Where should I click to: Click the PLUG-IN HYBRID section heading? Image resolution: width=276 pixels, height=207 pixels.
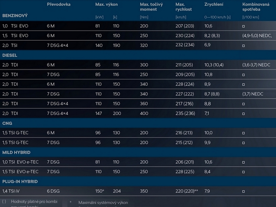click(20, 181)
